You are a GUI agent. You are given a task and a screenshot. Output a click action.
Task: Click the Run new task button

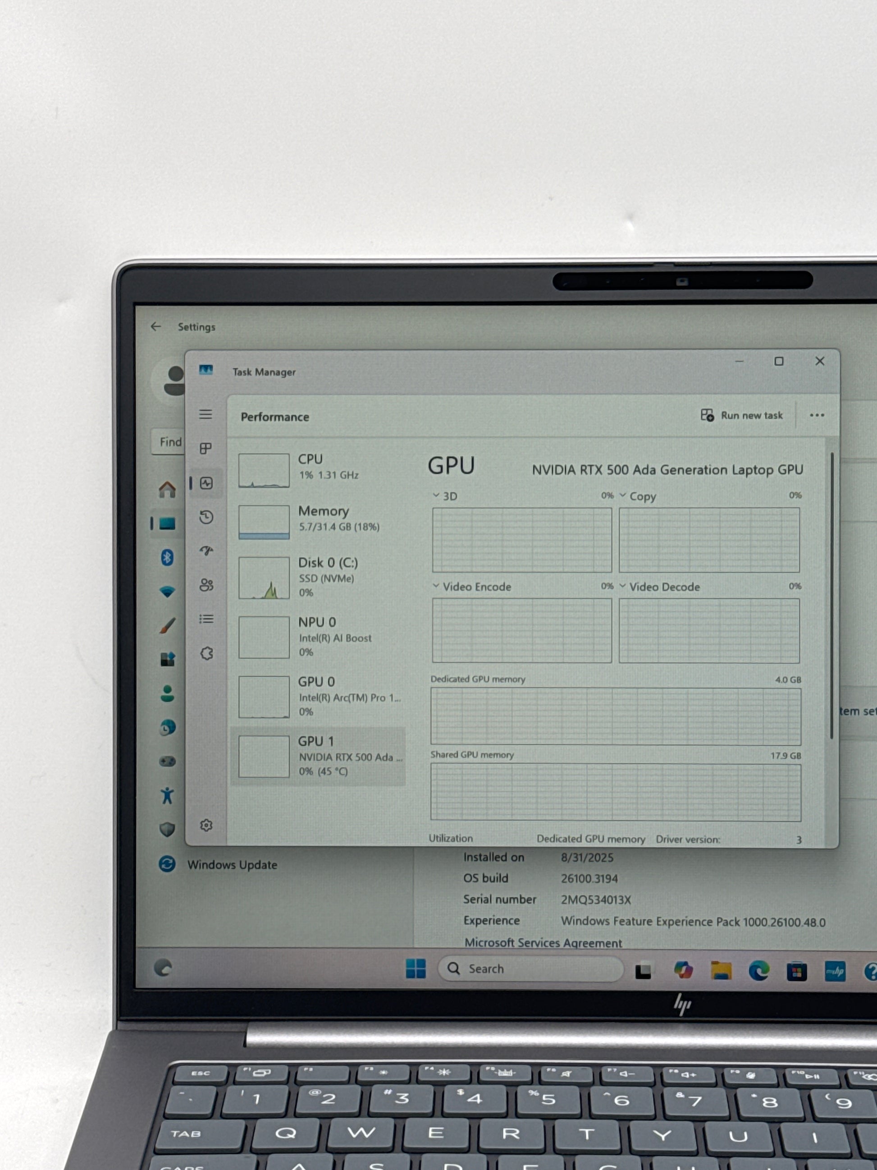point(742,415)
